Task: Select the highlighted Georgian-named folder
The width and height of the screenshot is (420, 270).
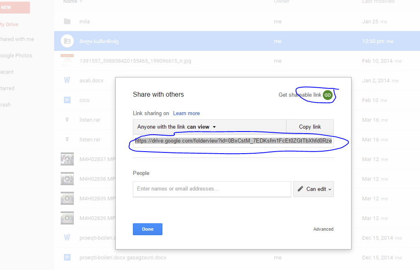Action: pyautogui.click(x=99, y=41)
